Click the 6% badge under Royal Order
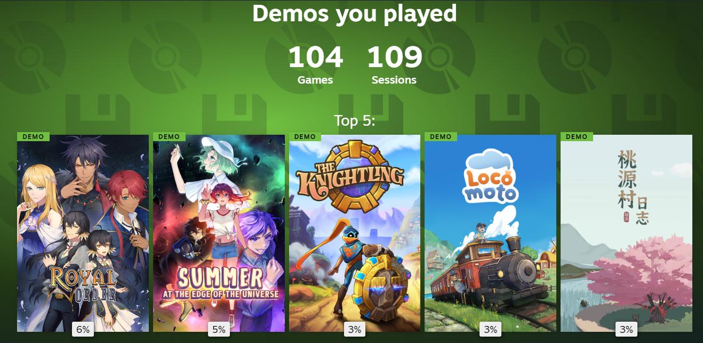703x343 pixels. pos(83,330)
